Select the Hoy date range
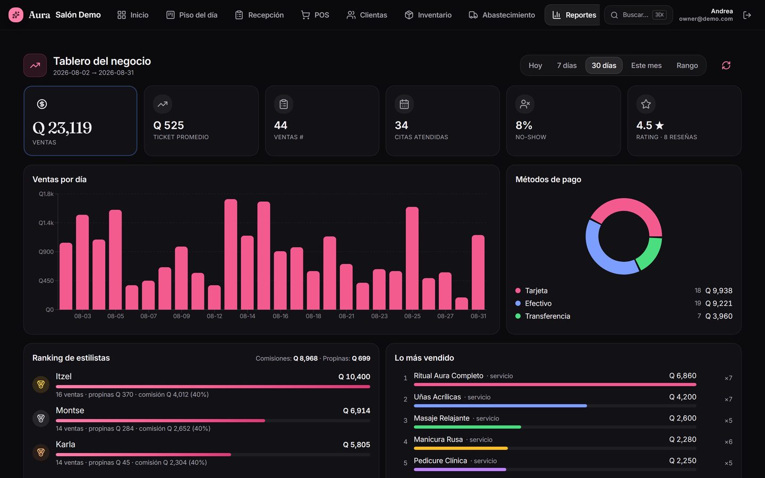Image resolution: width=765 pixels, height=478 pixels. 535,65
